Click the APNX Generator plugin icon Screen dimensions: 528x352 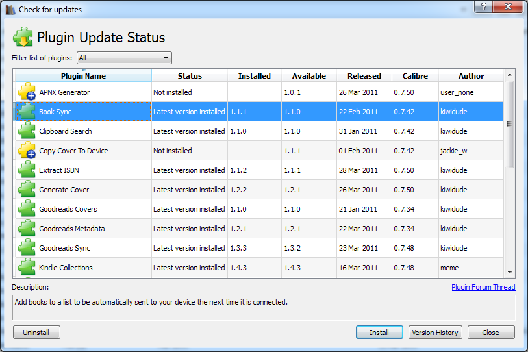pos(27,92)
